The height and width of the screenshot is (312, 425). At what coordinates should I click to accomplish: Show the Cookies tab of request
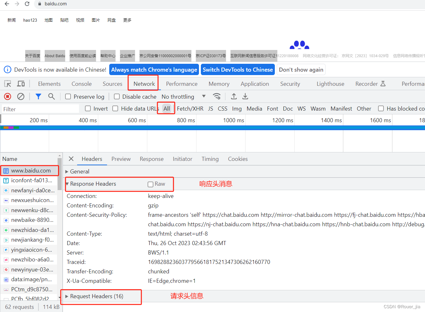point(238,159)
